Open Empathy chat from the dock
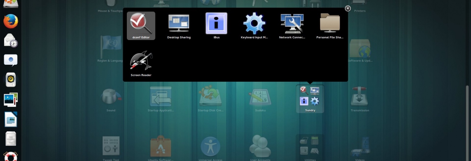The width and height of the screenshot is (471, 161). point(10,60)
